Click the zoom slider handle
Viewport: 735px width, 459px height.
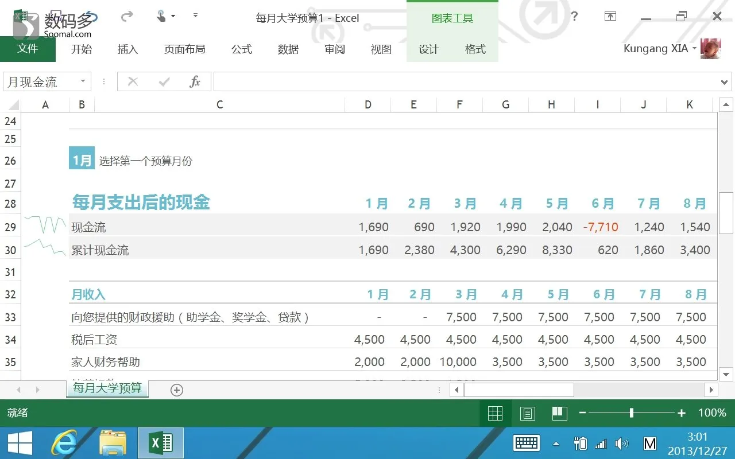click(632, 413)
